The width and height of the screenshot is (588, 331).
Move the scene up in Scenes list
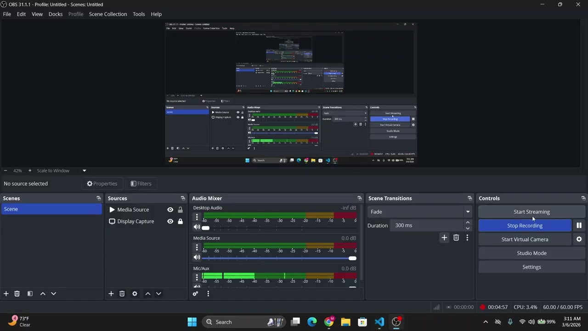tap(43, 294)
